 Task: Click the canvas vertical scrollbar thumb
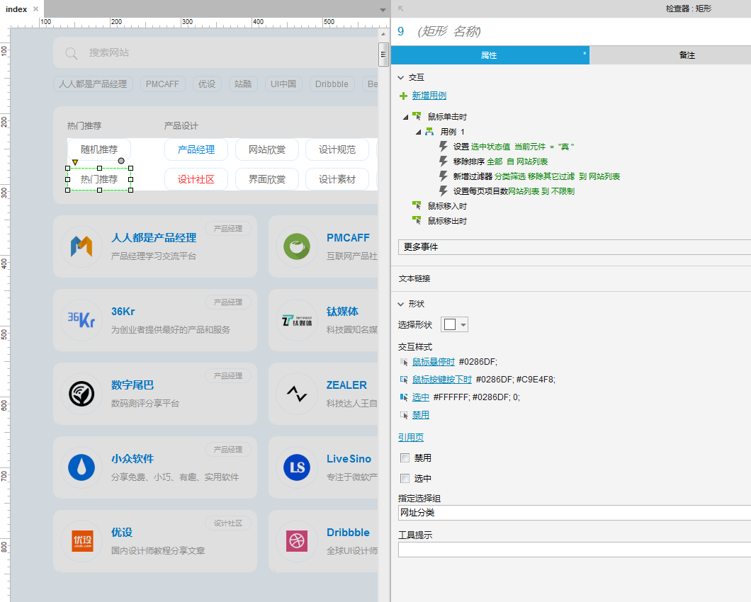(x=383, y=54)
